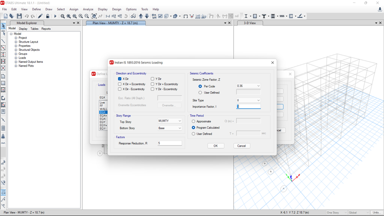The height and width of the screenshot is (216, 384).
Task: Collapse the Model root tree node
Action: coord(11,34)
